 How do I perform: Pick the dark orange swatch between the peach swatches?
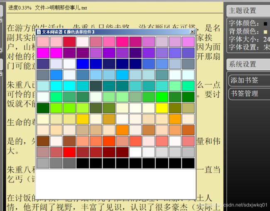(x=122, y=130)
